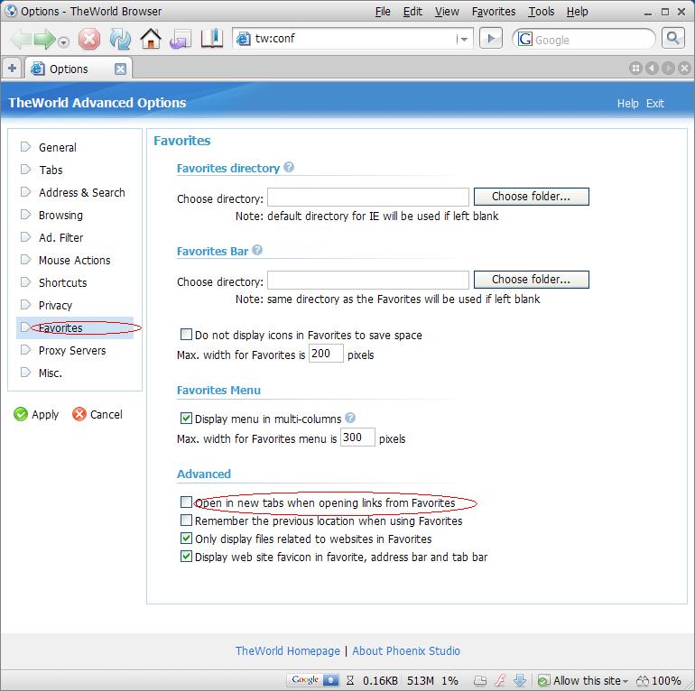Image resolution: width=695 pixels, height=691 pixels.
Task: Open the Tools menu
Action: 541,12
